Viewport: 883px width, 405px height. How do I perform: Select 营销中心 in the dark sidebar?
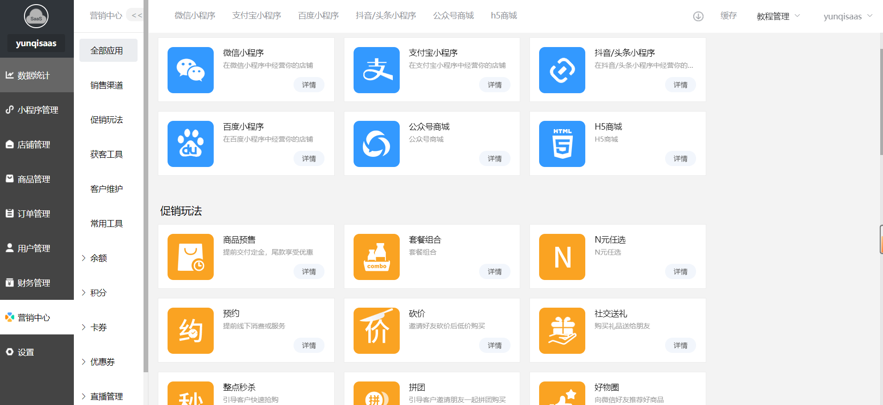pos(37,317)
